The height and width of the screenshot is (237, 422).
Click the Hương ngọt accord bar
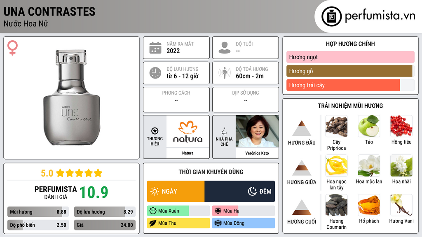click(x=350, y=57)
